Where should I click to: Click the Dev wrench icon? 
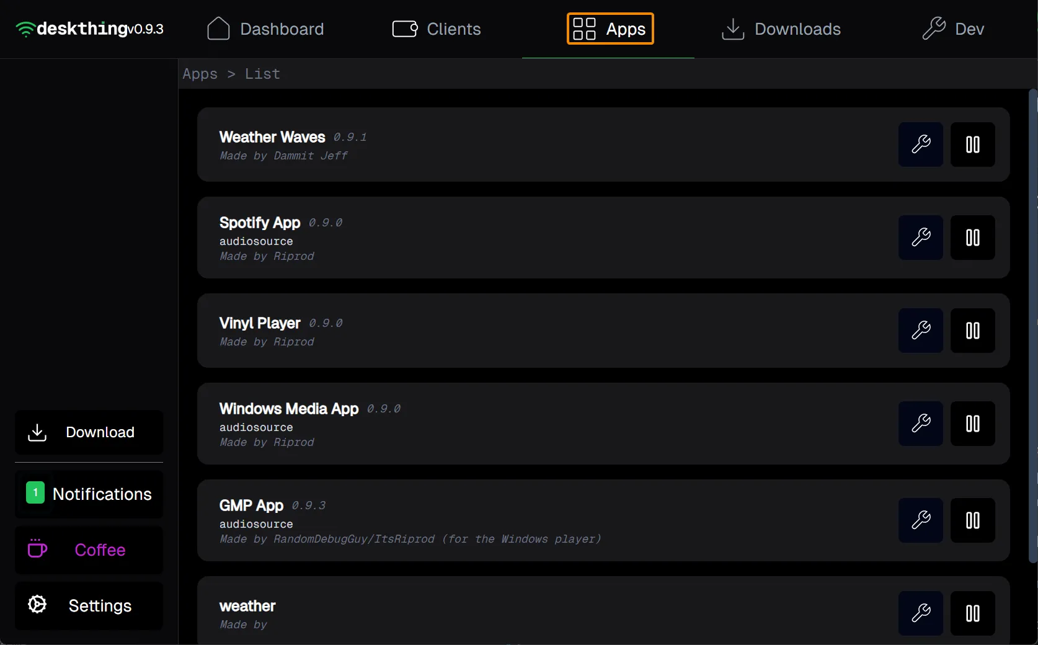(x=934, y=29)
